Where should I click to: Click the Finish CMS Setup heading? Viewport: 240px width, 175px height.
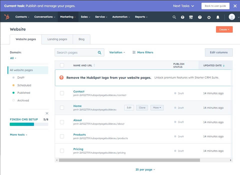[24, 119]
